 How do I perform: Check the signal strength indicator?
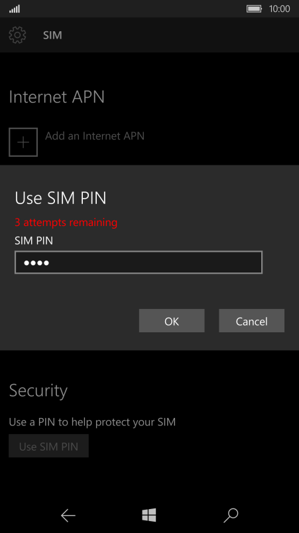(15, 9)
